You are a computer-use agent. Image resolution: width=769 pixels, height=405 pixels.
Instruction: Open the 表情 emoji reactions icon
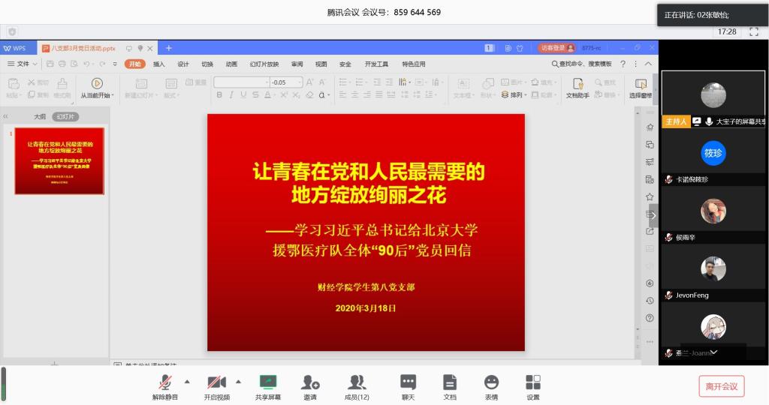click(491, 387)
